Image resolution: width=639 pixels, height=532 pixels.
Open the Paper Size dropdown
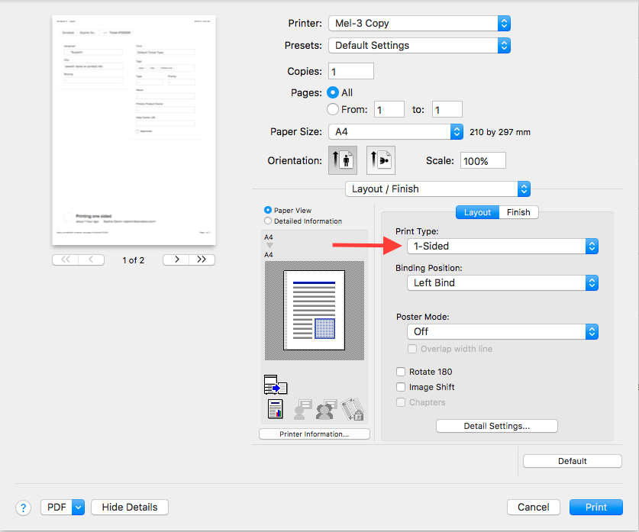click(395, 131)
